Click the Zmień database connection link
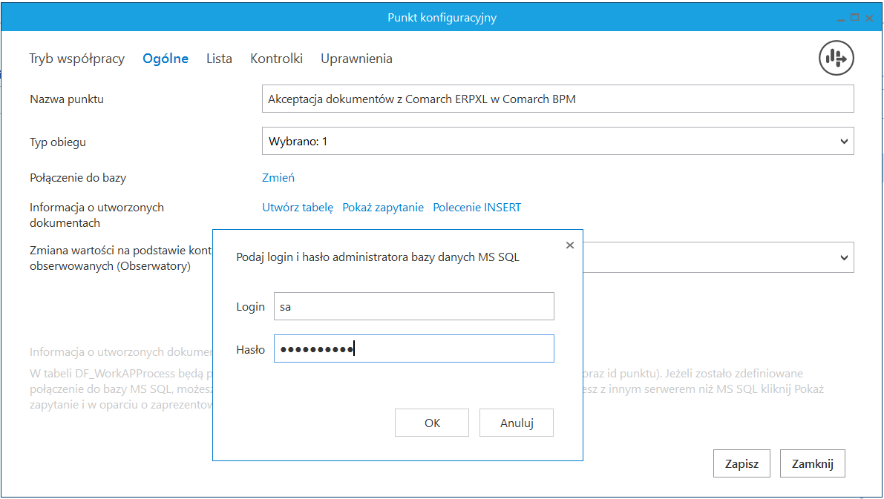This screenshot has width=884, height=499. pos(278,177)
